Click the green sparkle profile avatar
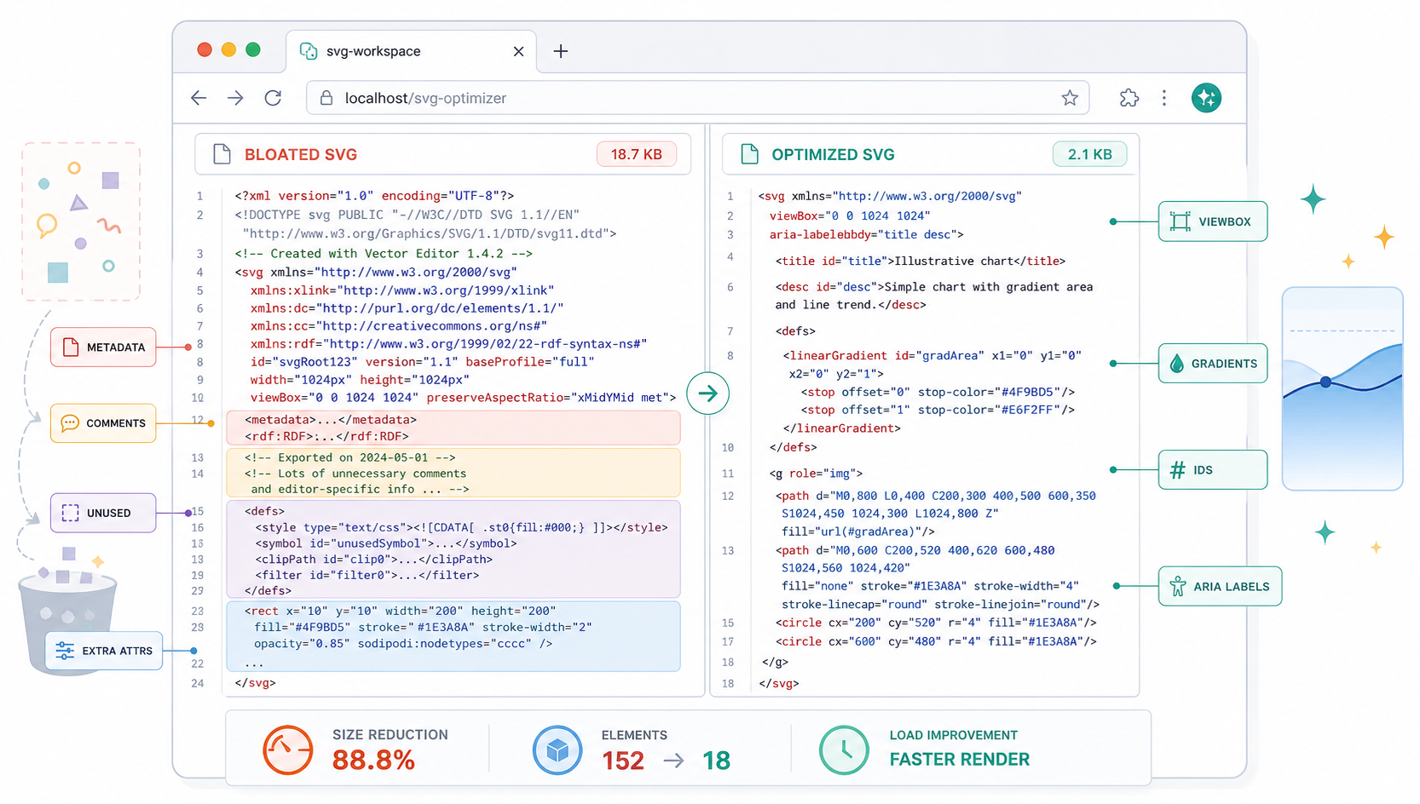This screenshot has width=1420, height=804. point(1206,98)
